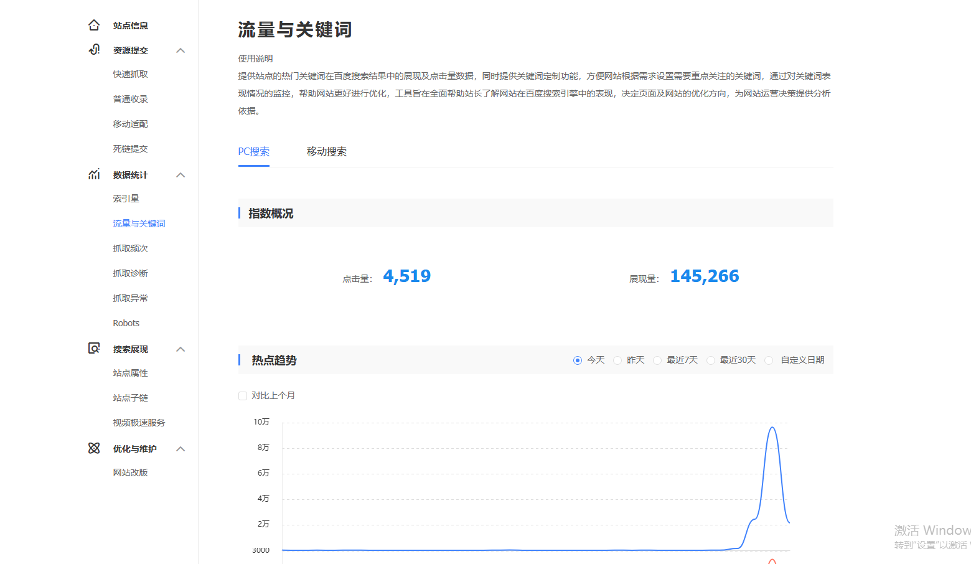Screen dimensions: 971x564
Task: Click the 热点趋势 section header
Action: pyautogui.click(x=274, y=360)
